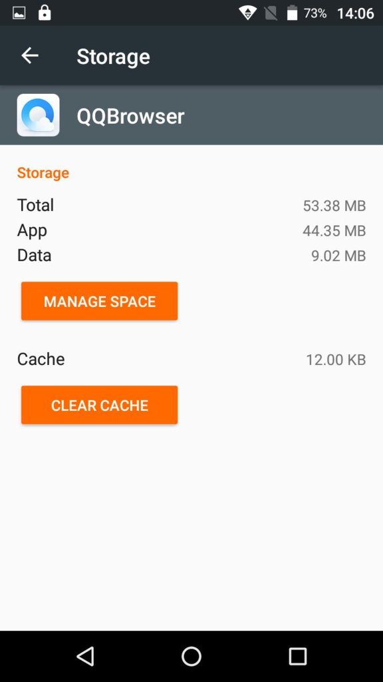Viewport: 383px width, 682px height.
Task: Tap the lock icon in status bar
Action: [45, 13]
